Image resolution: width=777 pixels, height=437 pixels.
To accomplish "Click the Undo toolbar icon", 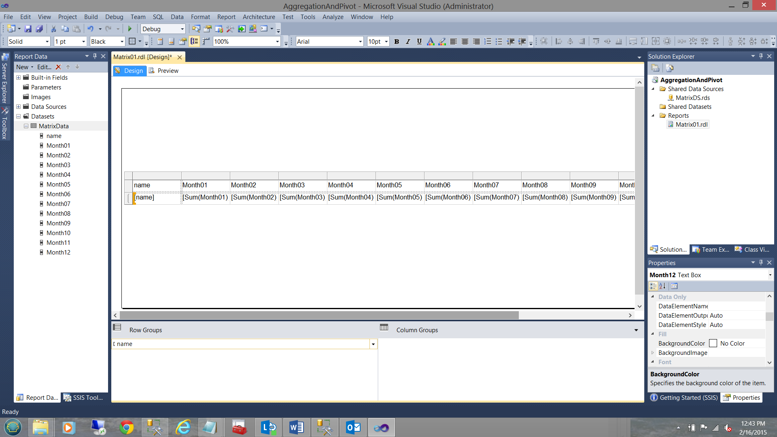I will click(x=91, y=29).
